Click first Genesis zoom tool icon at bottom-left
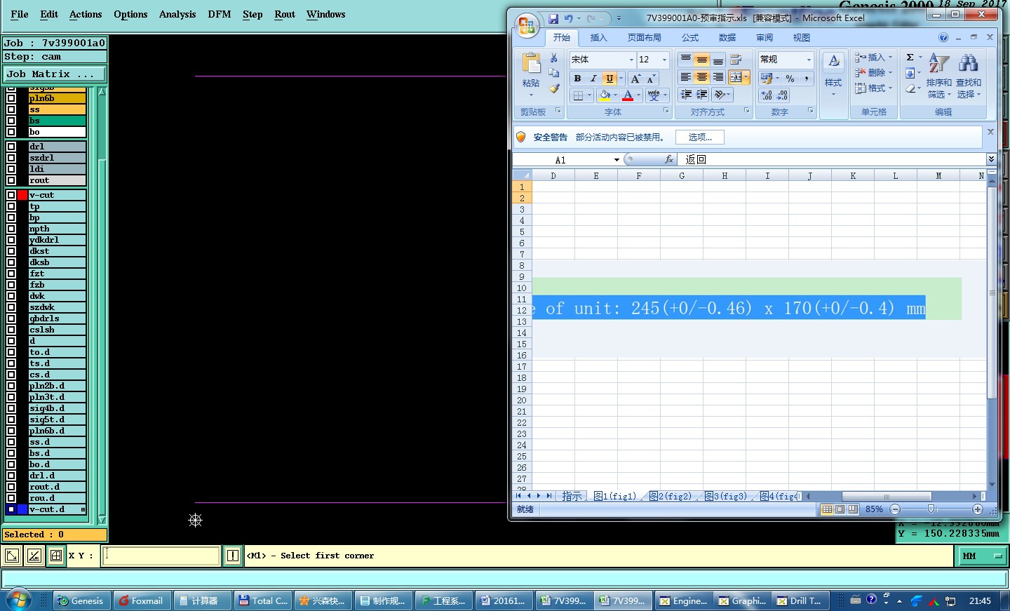 pos(12,556)
